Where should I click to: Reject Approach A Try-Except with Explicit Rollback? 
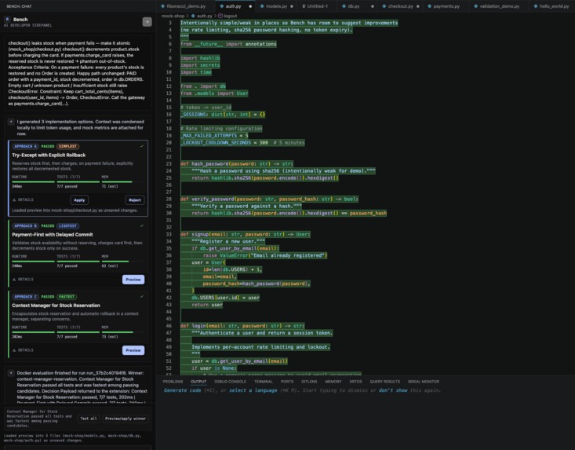pyautogui.click(x=135, y=200)
